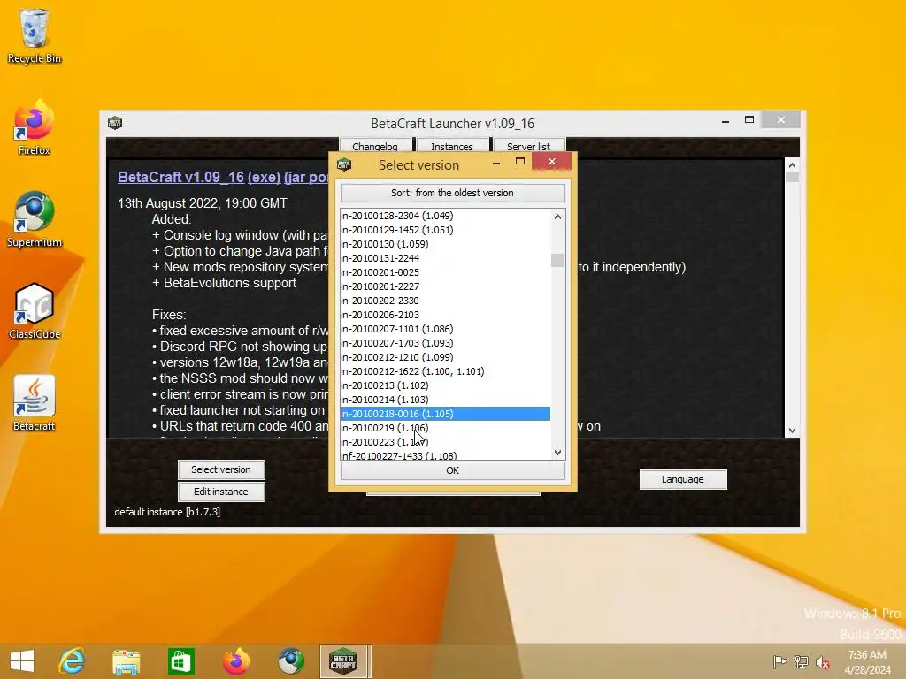Select version in-20100213 (1.102)
Viewport: 906px width, 679px height.
click(x=445, y=385)
